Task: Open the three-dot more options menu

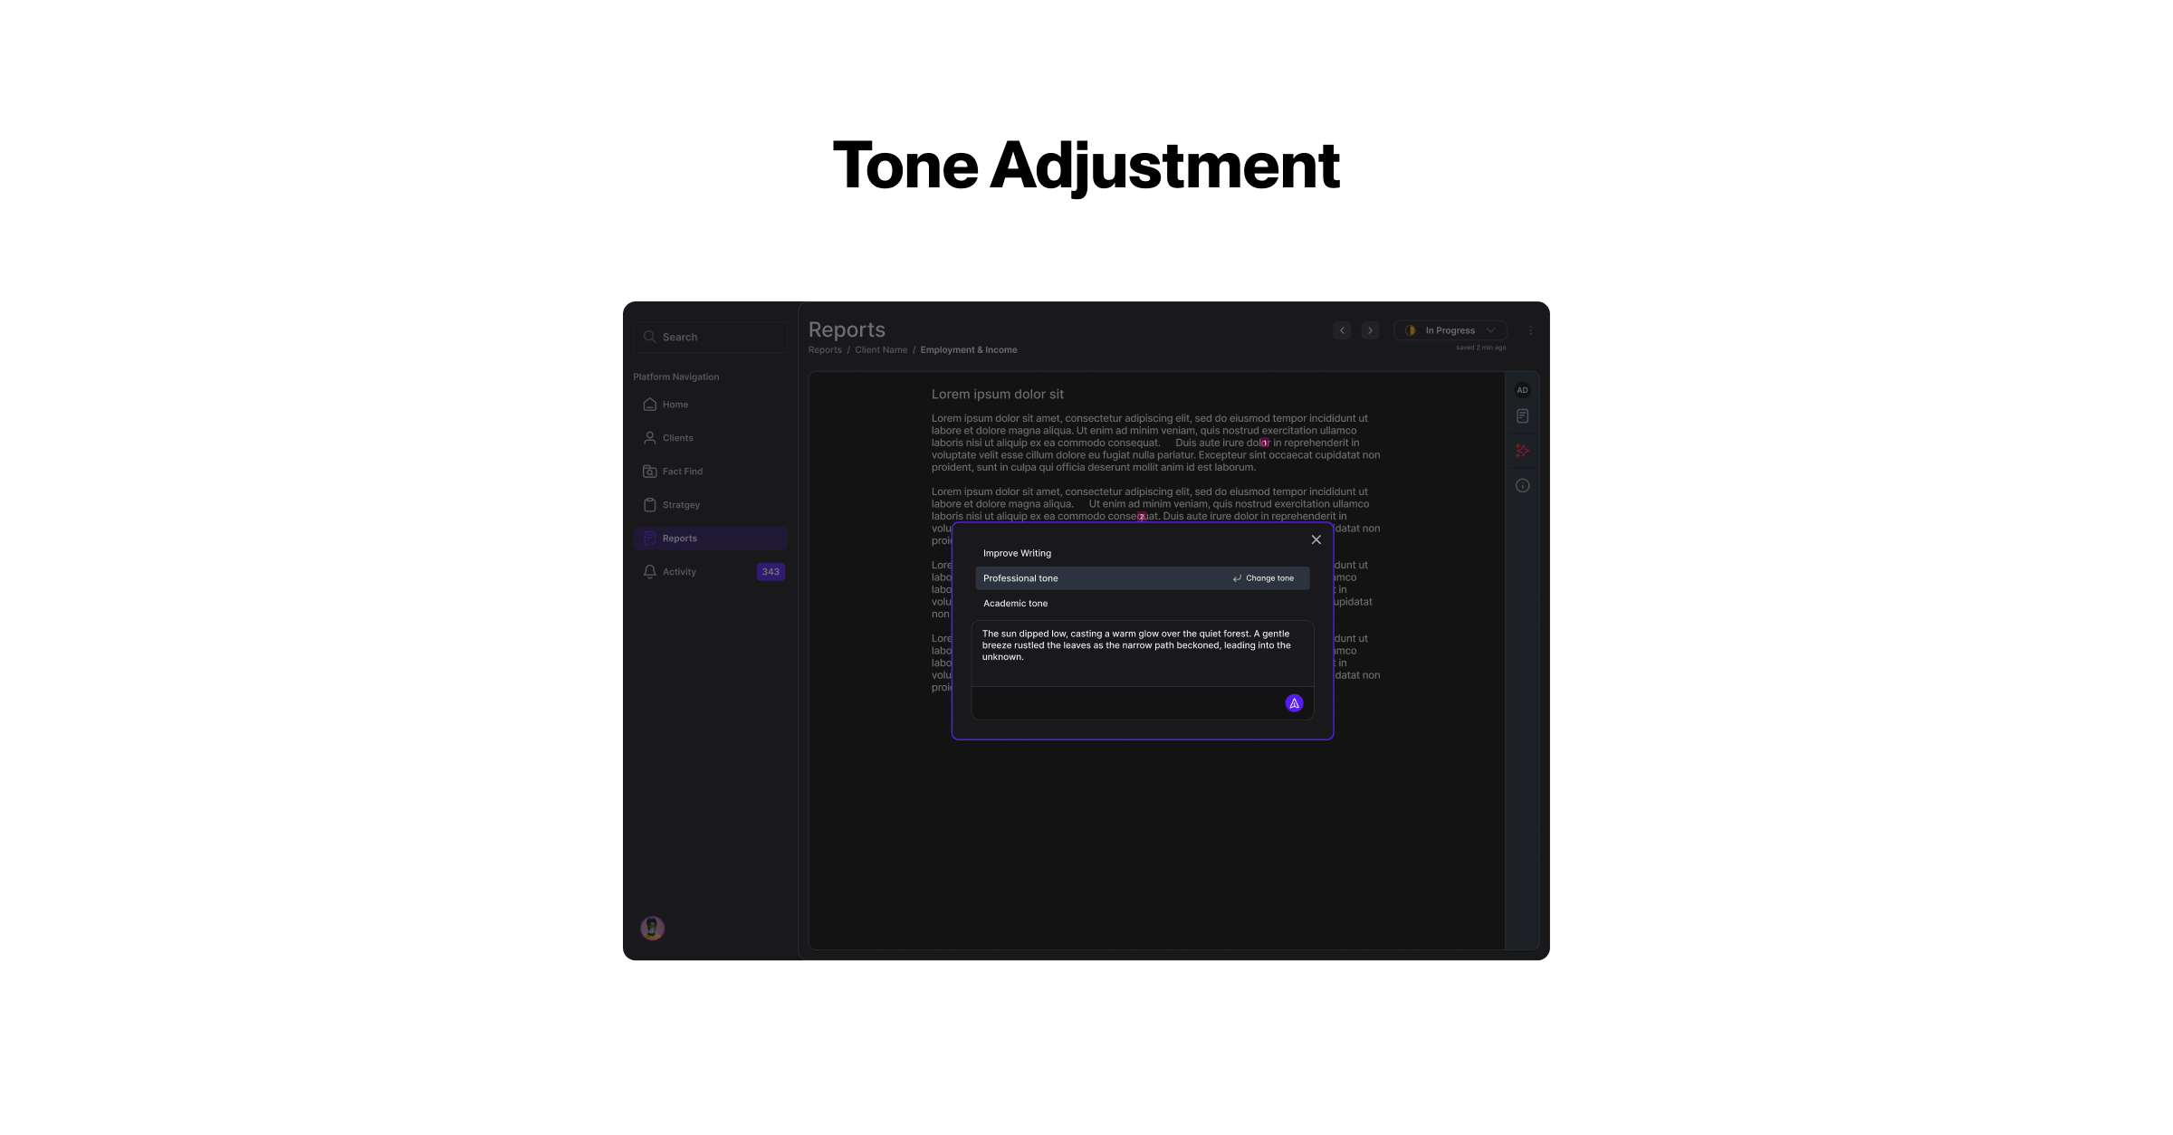Action: [x=1530, y=330]
